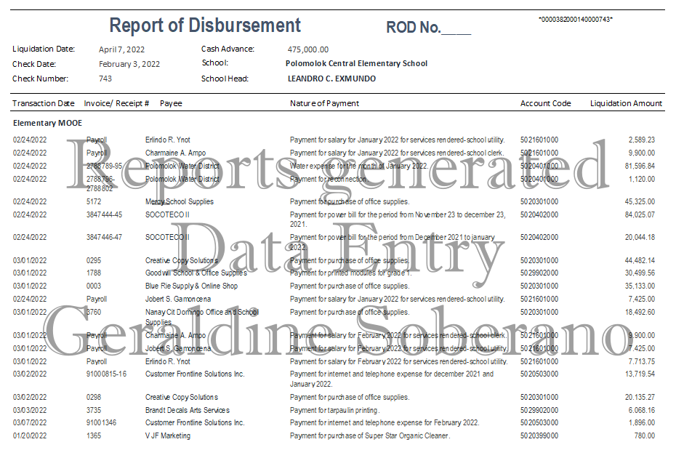Click the Nature of Payment column header
The image size is (676, 458).
(324, 103)
